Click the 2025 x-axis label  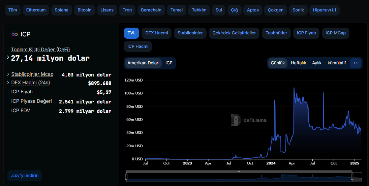(x=355, y=163)
